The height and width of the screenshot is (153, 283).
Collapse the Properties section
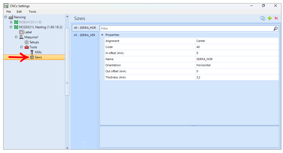click(x=102, y=35)
